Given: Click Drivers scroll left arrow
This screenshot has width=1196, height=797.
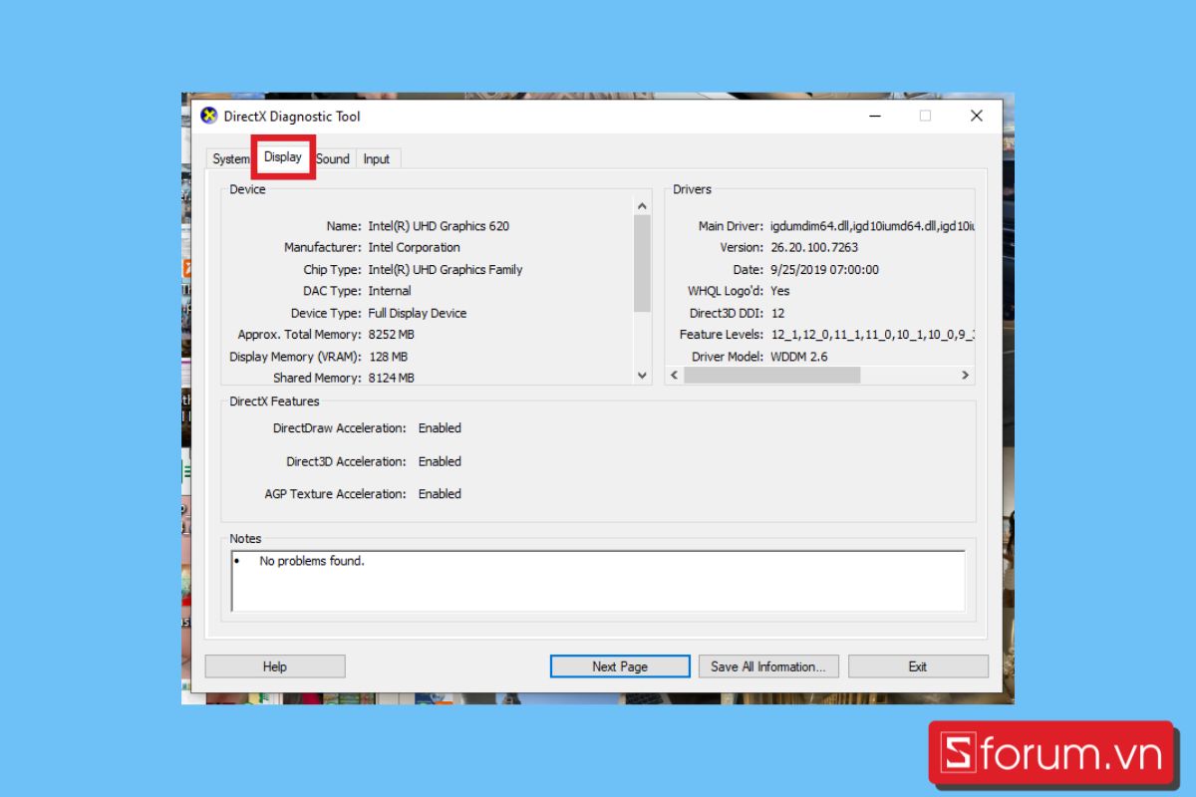Looking at the screenshot, I should tap(674, 376).
